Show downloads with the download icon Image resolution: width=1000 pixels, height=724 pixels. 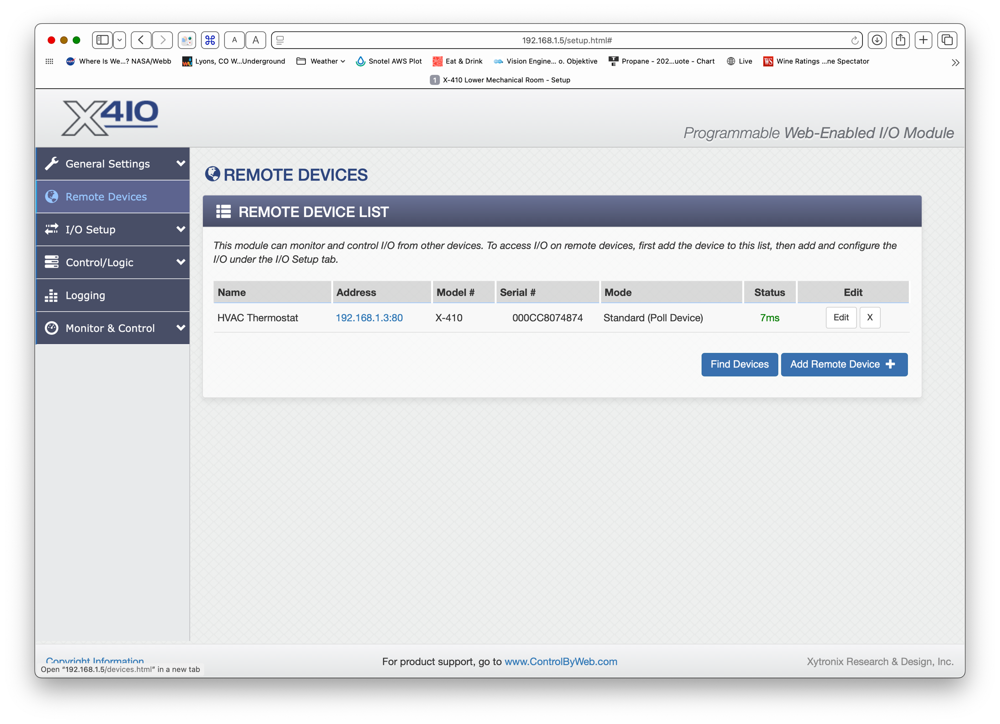point(877,40)
